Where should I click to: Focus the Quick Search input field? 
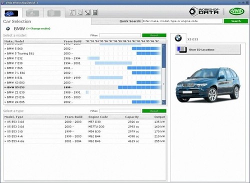[182, 21]
